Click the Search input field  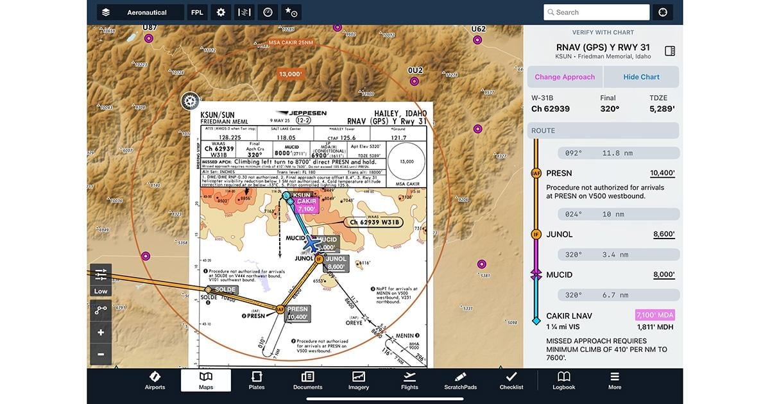596,12
